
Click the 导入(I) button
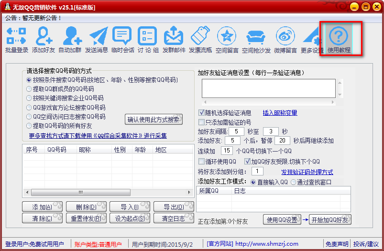[130, 207]
